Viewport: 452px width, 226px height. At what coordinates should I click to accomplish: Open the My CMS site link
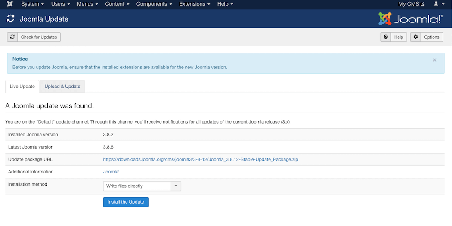click(x=411, y=4)
